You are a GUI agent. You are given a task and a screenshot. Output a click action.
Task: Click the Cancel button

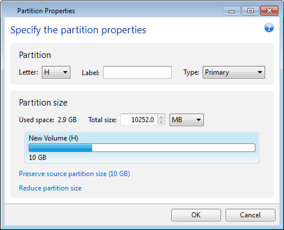[x=250, y=215]
